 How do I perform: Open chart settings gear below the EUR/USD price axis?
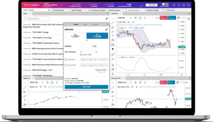[182, 75]
